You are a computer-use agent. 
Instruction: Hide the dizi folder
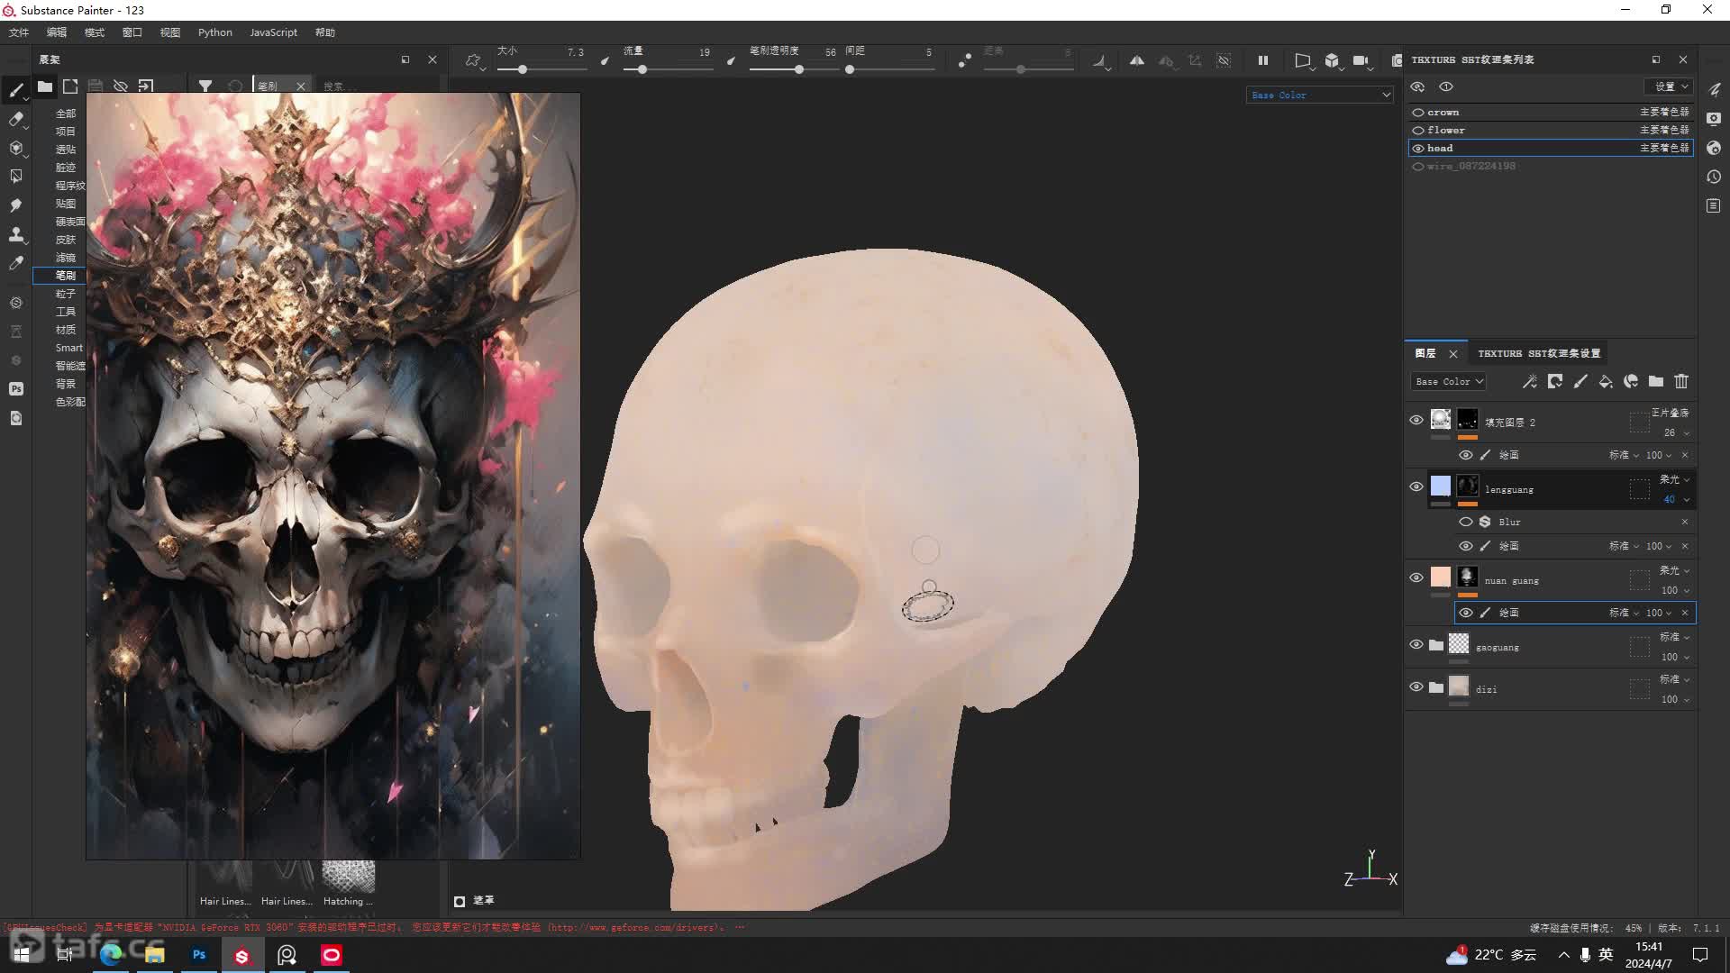pos(1416,687)
